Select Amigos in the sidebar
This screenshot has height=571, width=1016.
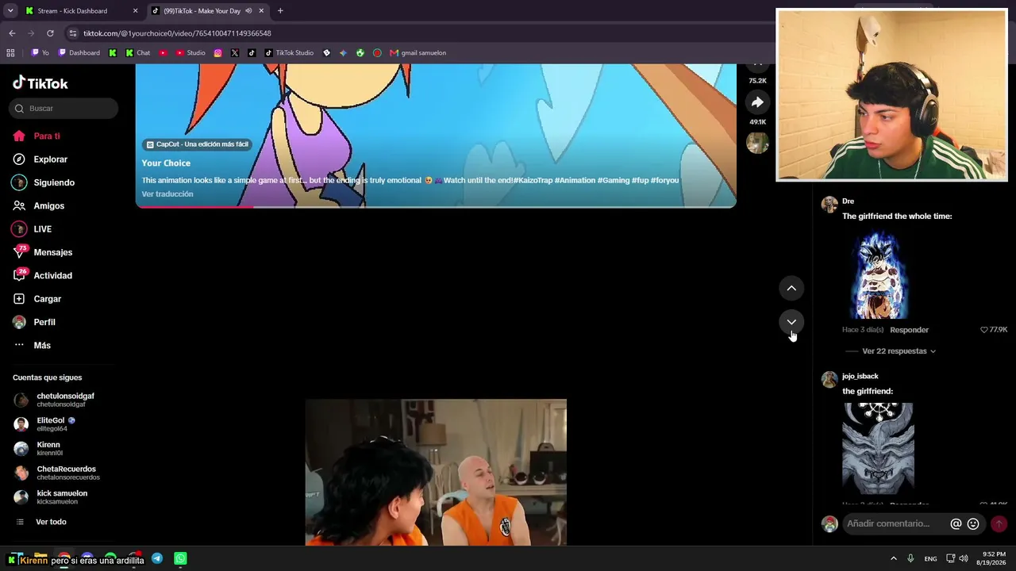(38, 205)
